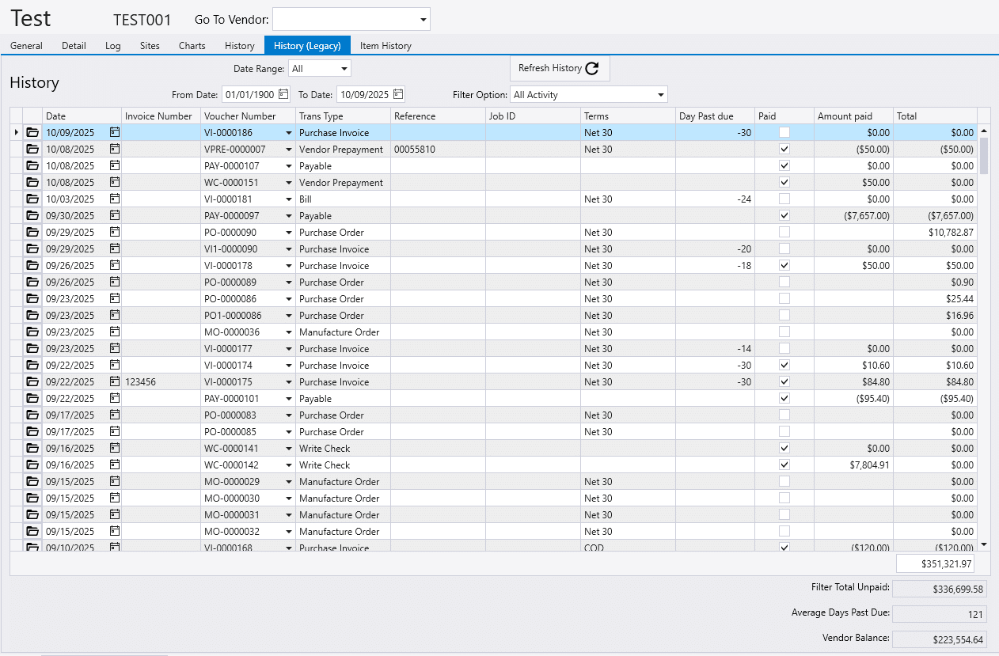Switch to the Item History tab
Image resolution: width=999 pixels, height=656 pixels.
(386, 46)
